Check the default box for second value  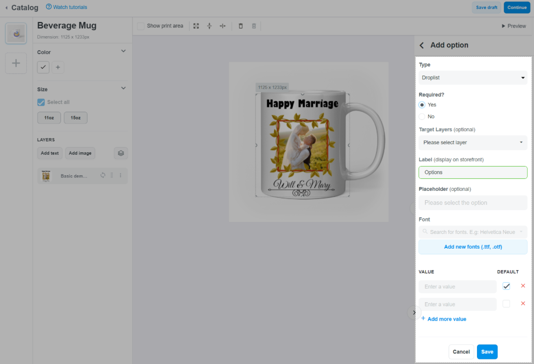point(506,304)
